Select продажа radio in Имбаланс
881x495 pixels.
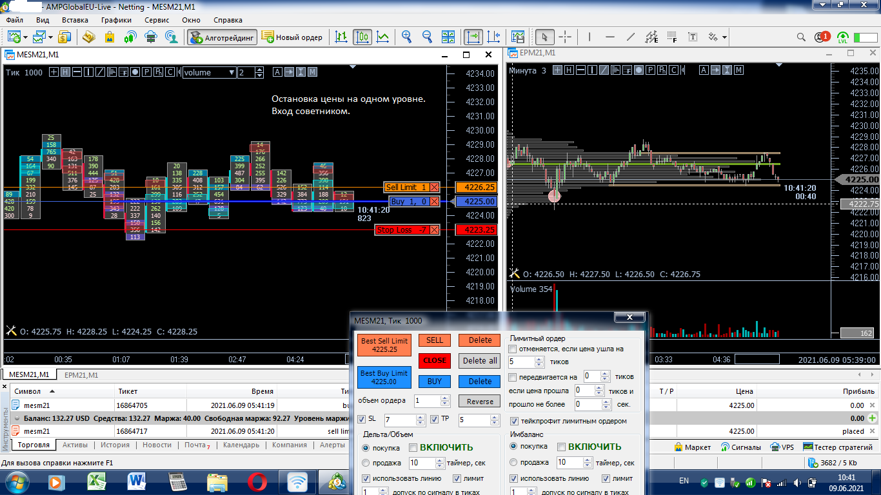513,462
